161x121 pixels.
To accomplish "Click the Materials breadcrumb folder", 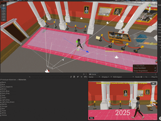I will point(22,80).
